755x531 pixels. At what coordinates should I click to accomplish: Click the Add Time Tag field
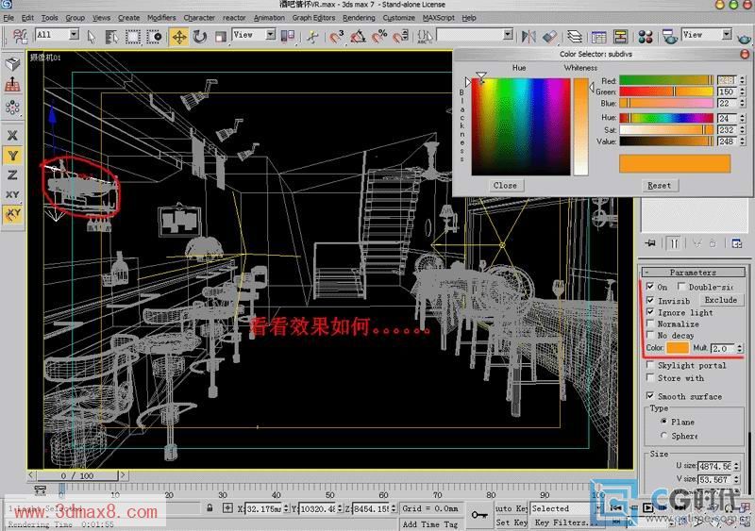click(430, 524)
